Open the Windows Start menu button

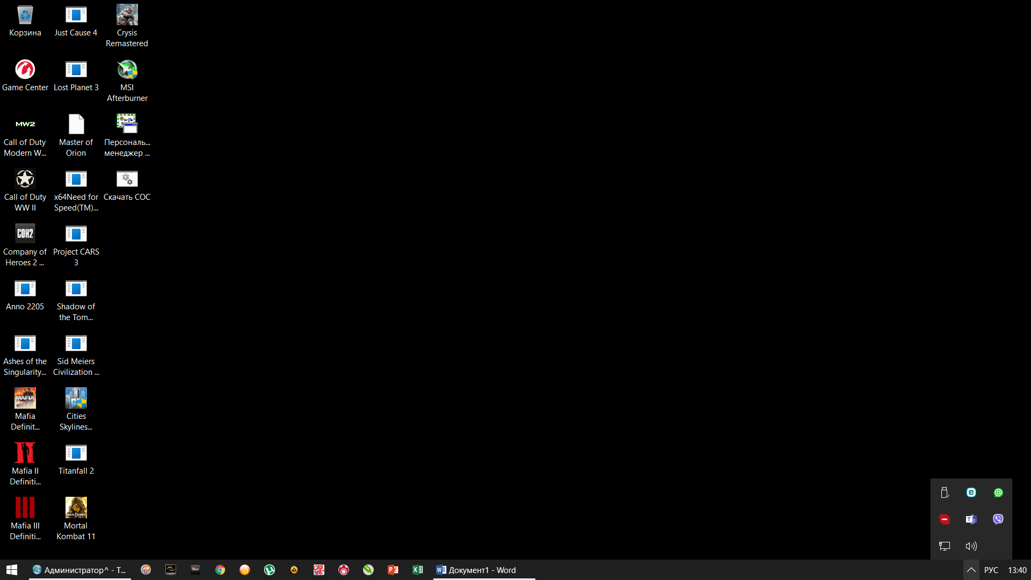coord(12,570)
